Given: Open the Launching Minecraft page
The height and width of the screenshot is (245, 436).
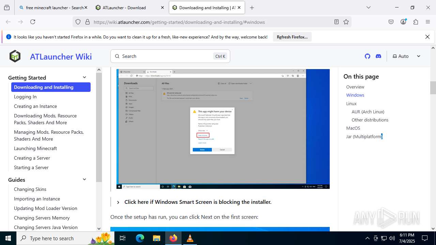Looking at the screenshot, I should (x=35, y=148).
